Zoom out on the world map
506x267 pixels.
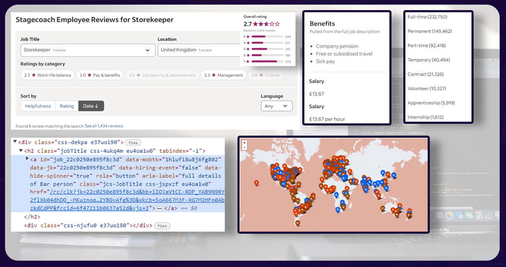click(245, 147)
